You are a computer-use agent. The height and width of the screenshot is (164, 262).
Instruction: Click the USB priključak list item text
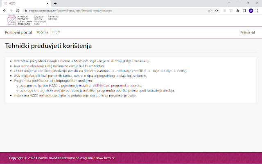point(80,76)
